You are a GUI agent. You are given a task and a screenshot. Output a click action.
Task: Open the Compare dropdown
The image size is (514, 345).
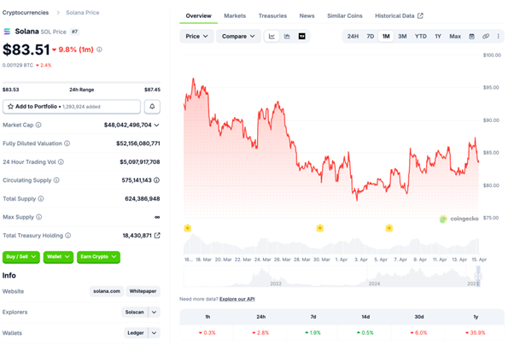point(237,37)
